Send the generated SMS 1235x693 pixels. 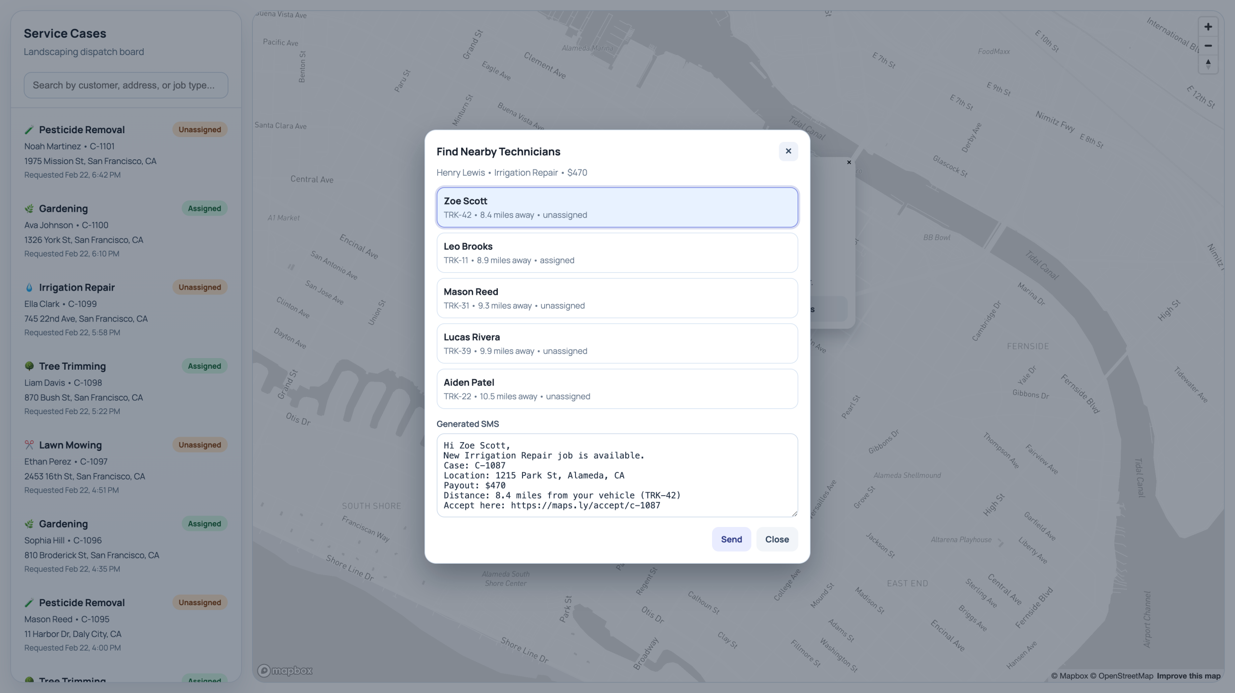click(731, 539)
